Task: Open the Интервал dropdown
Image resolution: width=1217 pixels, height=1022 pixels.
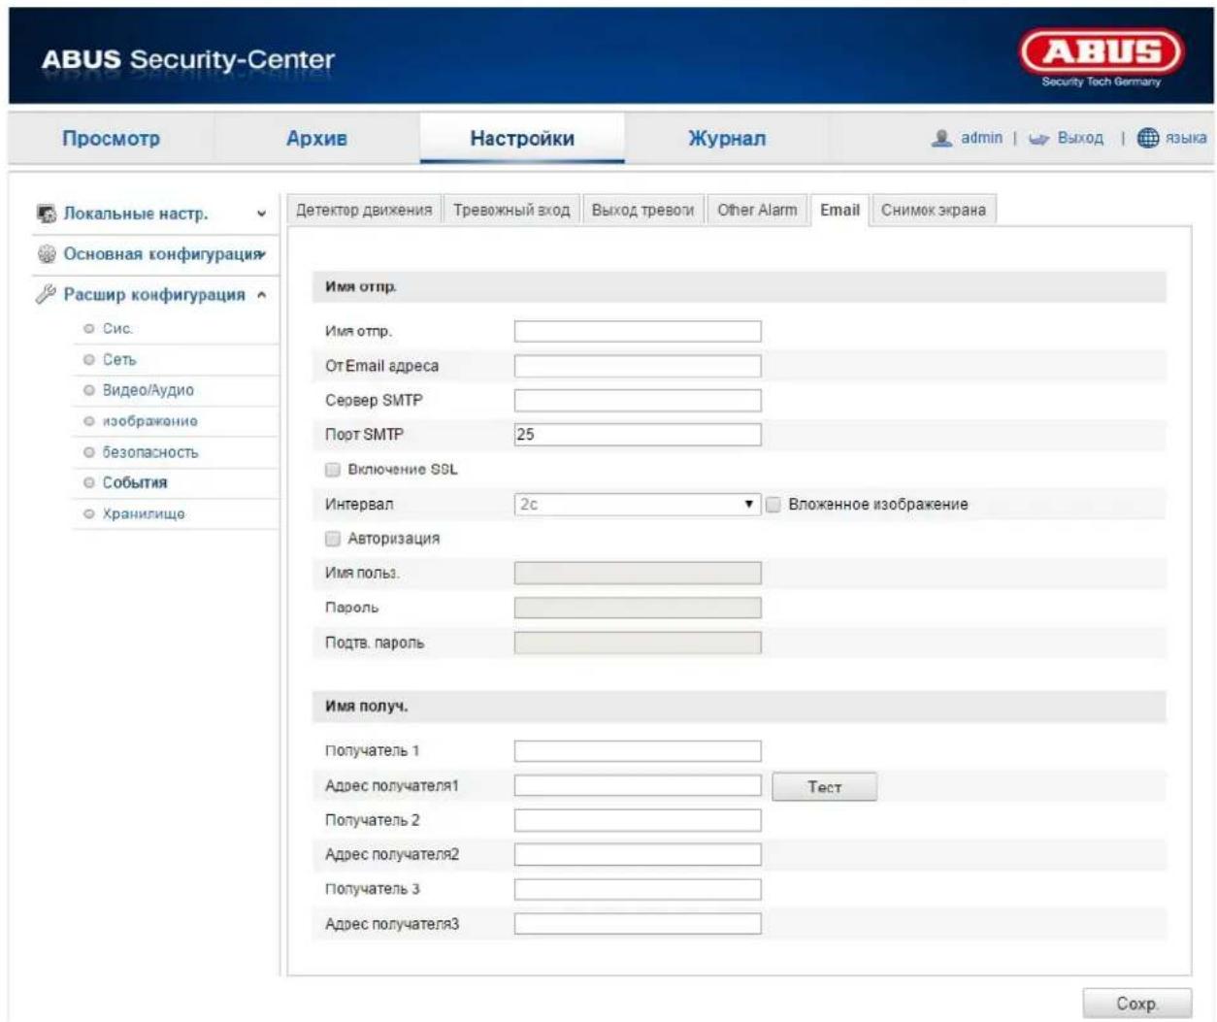Action: coord(637,505)
